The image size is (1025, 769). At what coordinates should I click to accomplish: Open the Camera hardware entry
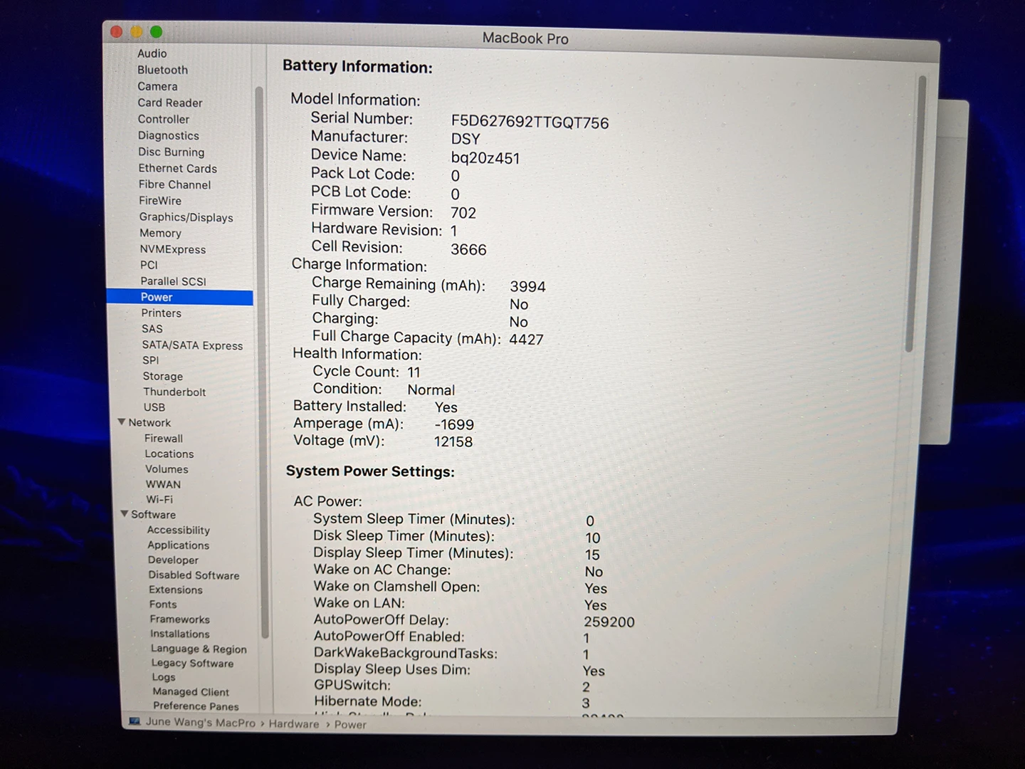click(157, 86)
